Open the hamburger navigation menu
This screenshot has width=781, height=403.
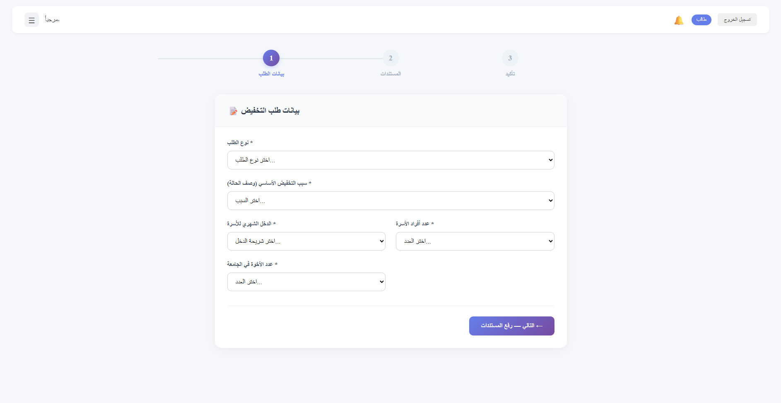[31, 19]
